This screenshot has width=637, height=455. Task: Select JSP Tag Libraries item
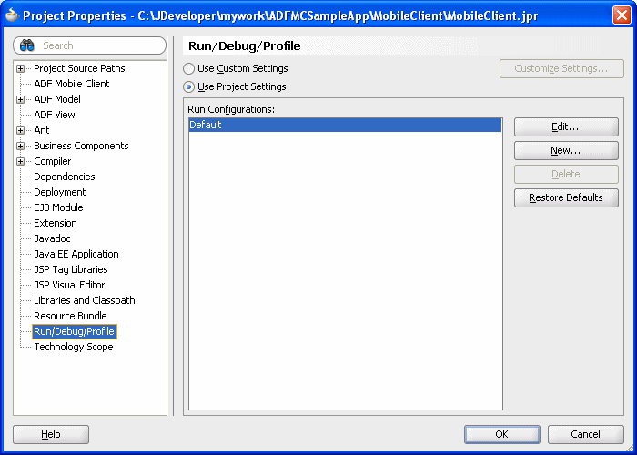pos(71,269)
